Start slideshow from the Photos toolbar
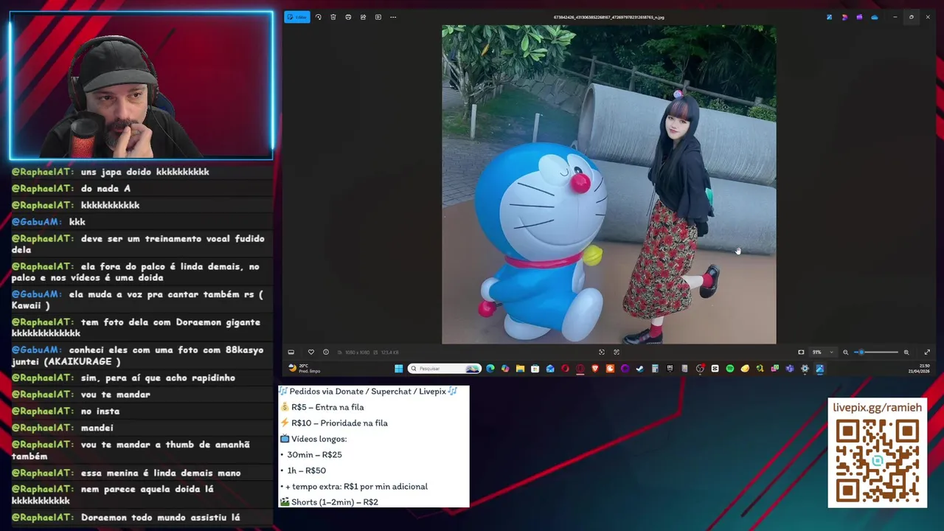Image resolution: width=944 pixels, height=531 pixels. (x=378, y=17)
